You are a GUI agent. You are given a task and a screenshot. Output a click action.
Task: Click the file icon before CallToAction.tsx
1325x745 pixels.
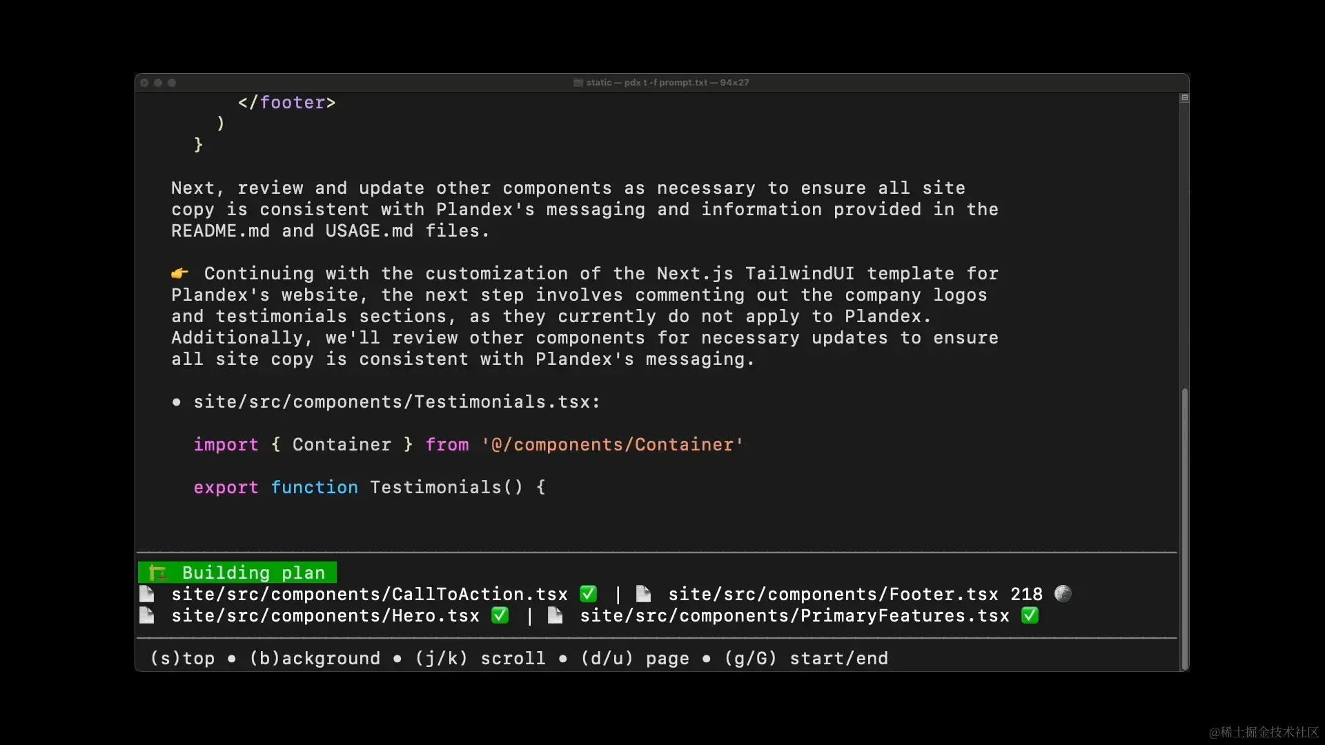click(x=147, y=594)
